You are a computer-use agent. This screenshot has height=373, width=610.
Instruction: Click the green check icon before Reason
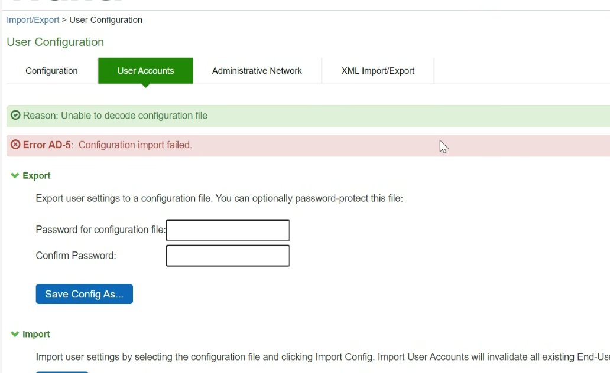16,116
